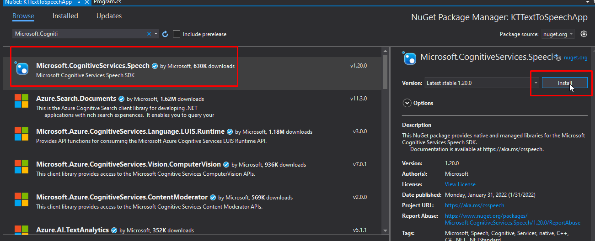Click the Microsoft.CognitiveServices.Speech package icon

[x=21, y=68]
